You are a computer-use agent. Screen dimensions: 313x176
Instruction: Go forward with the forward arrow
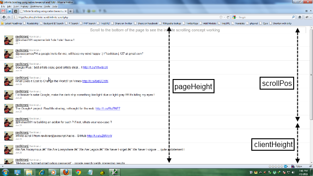pyautogui.click(x=9, y=17)
